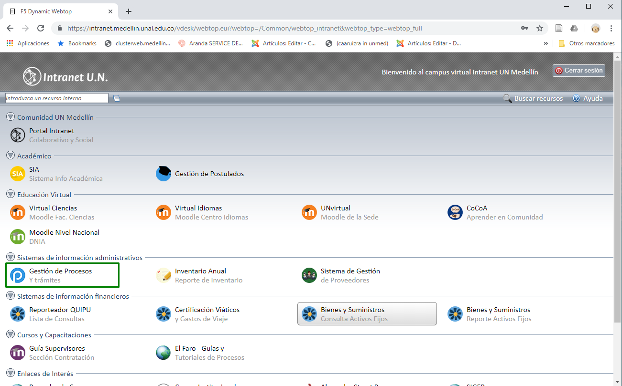
Task: Show hidden bookmarks with the chevron
Action: point(546,43)
